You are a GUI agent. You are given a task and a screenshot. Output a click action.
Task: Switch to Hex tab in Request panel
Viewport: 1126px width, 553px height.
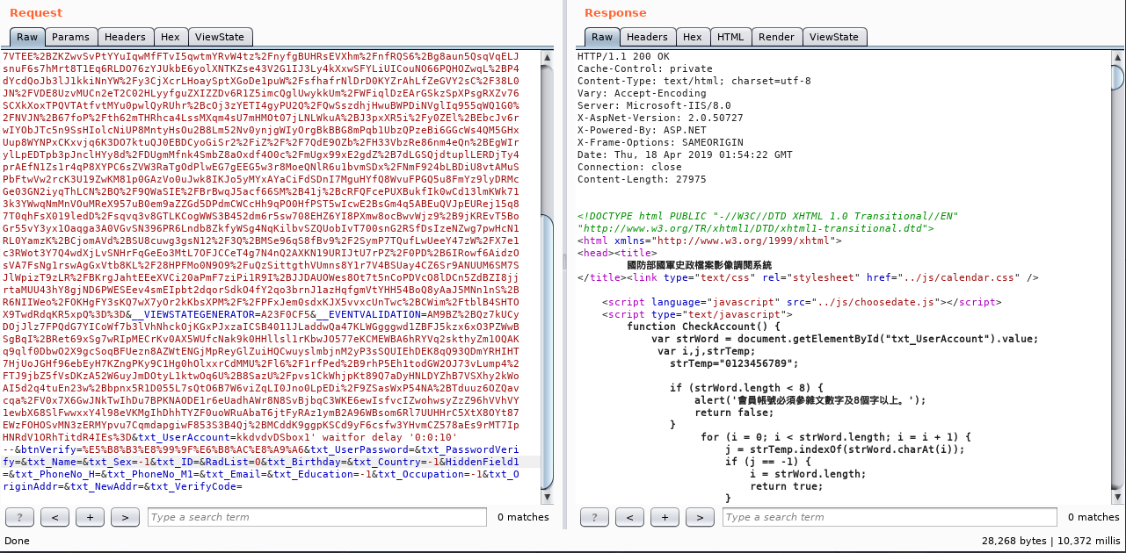pos(171,37)
